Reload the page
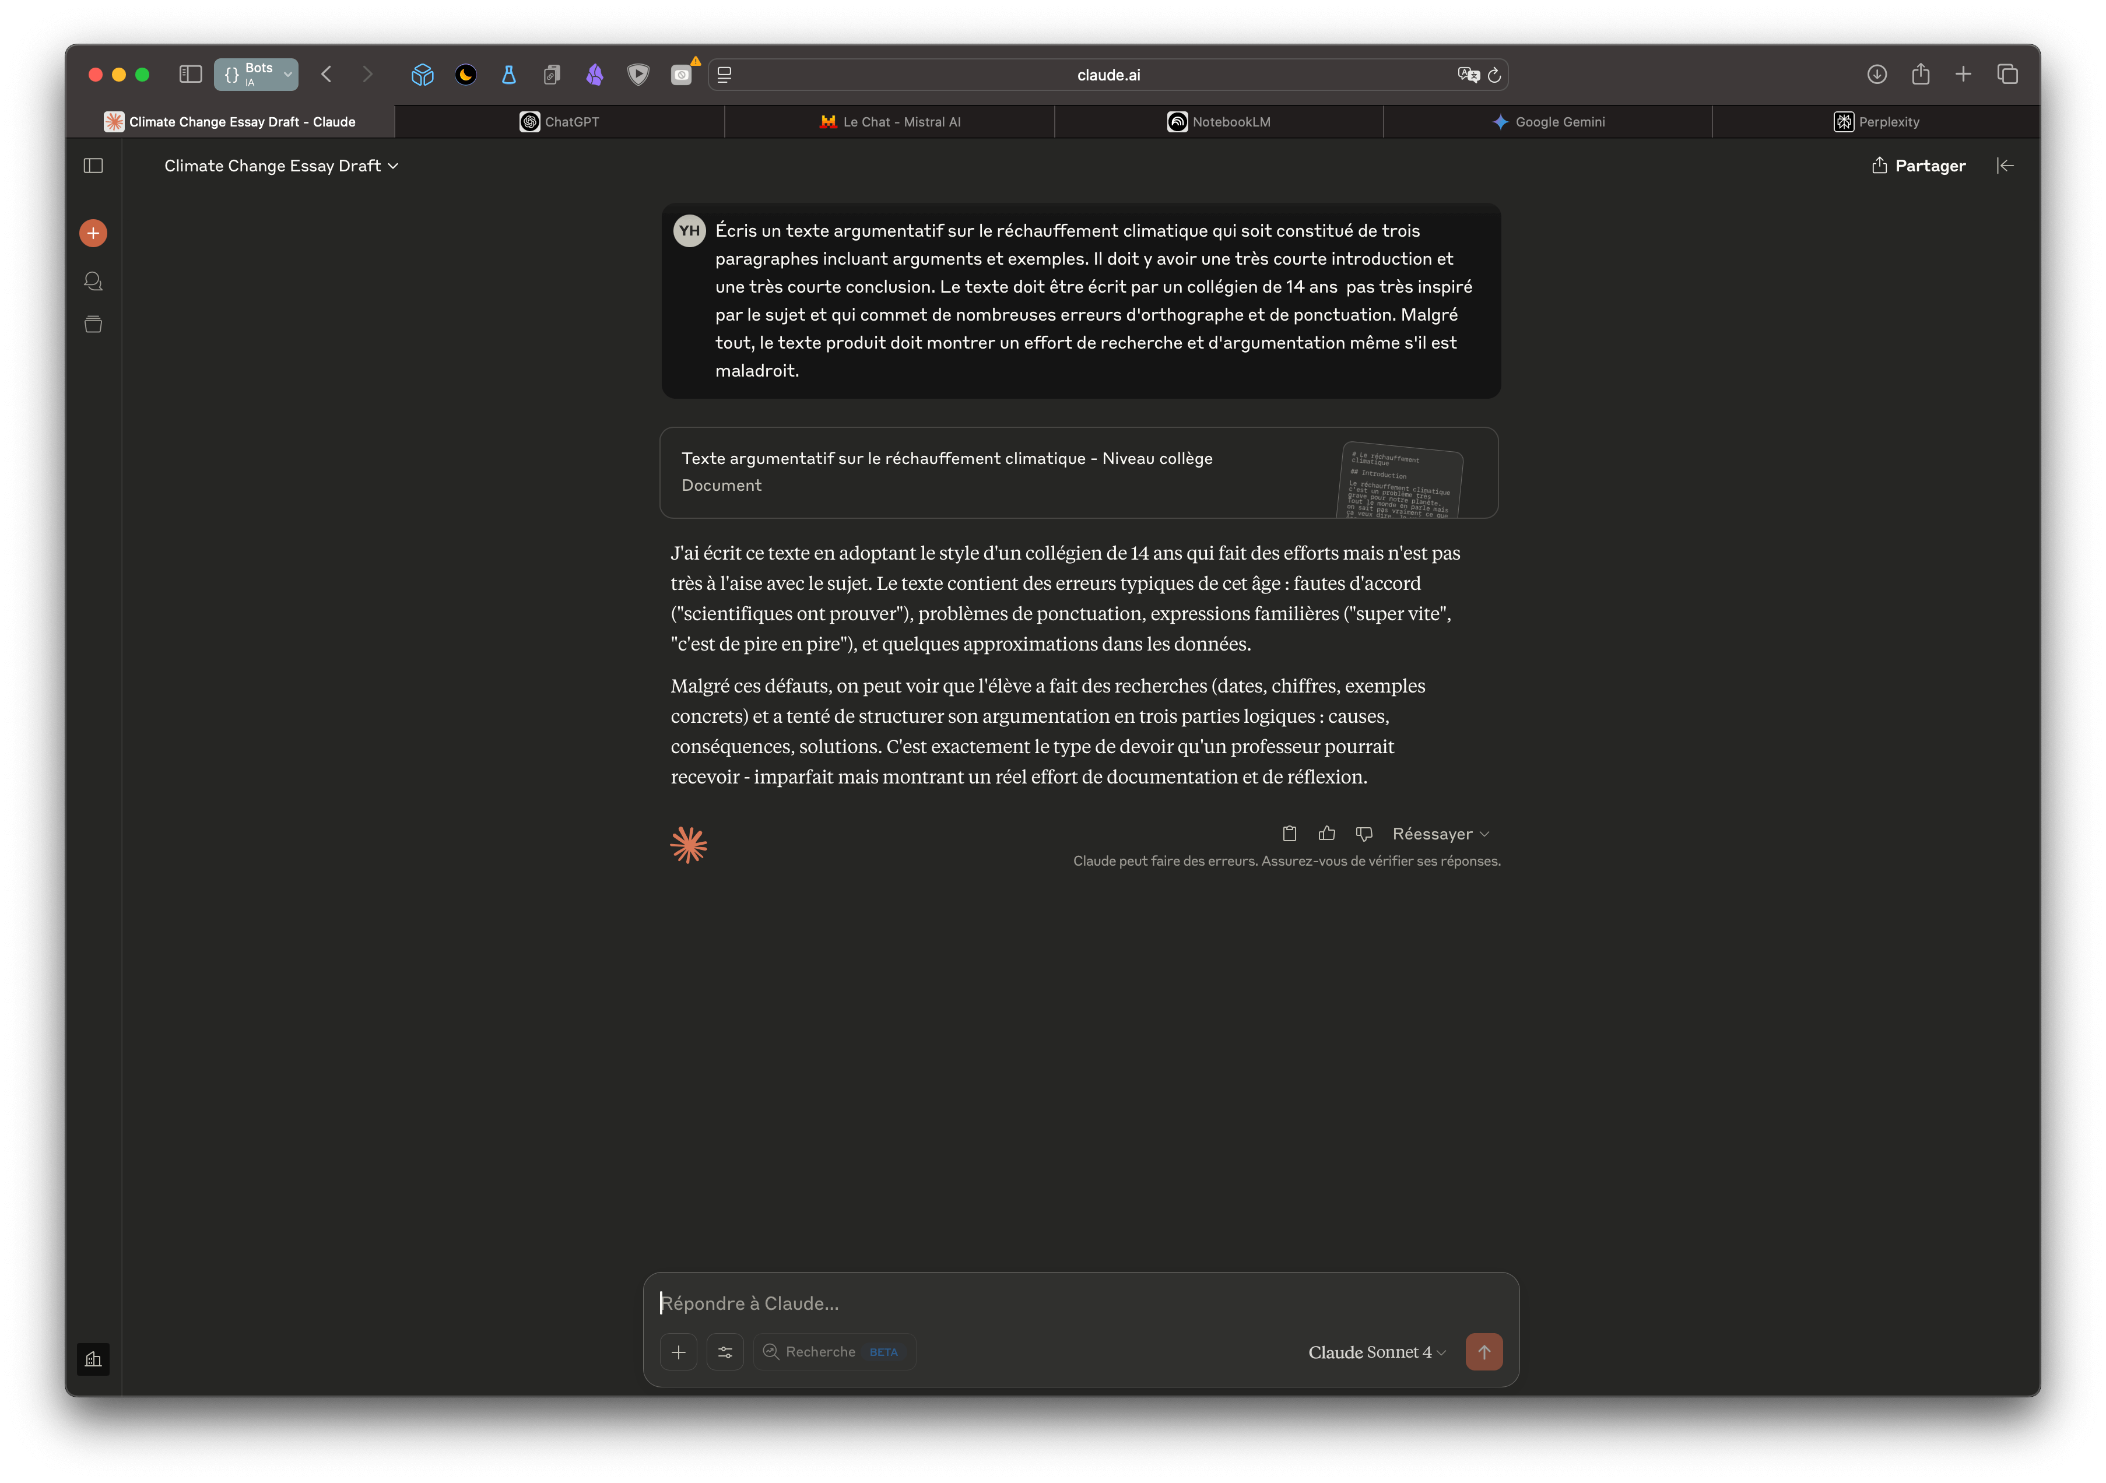This screenshot has width=2106, height=1483. [x=1494, y=75]
